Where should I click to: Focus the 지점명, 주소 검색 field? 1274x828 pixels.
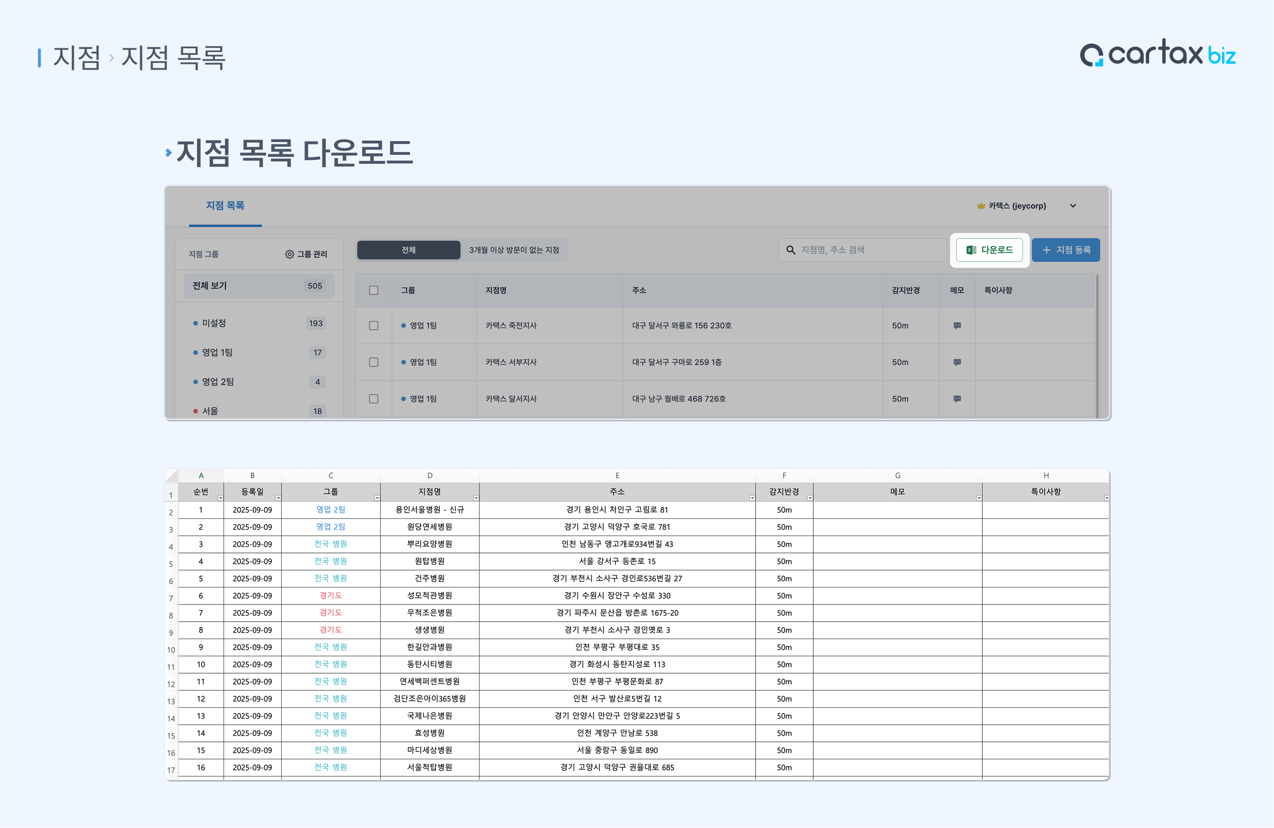click(x=862, y=250)
